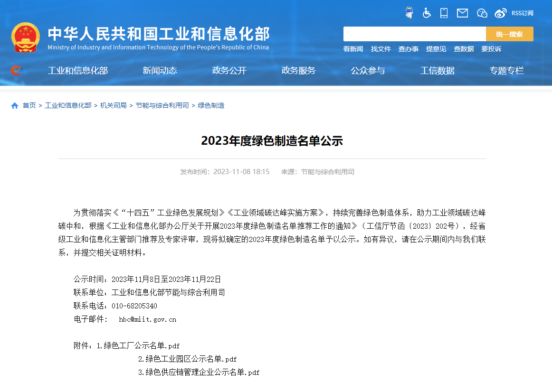Screen dimensions: 552x391
Task: Click the Weibo icon
Action: [x=501, y=13]
